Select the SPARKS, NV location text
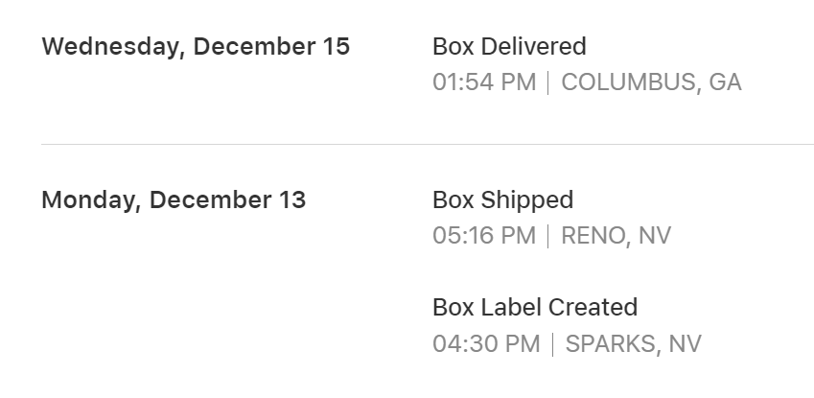This screenshot has height=398, width=814. coord(634,344)
